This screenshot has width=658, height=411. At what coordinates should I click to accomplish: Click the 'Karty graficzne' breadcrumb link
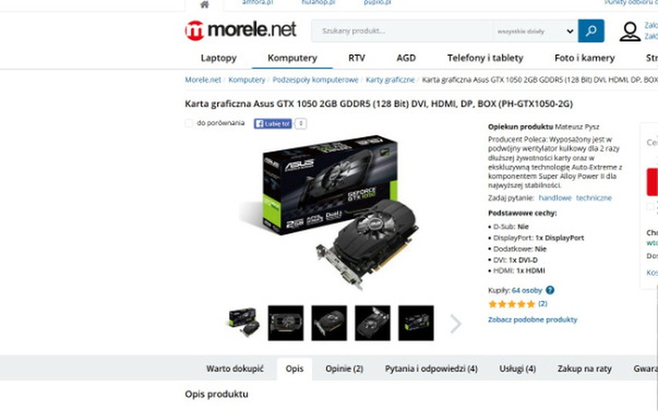click(x=390, y=79)
